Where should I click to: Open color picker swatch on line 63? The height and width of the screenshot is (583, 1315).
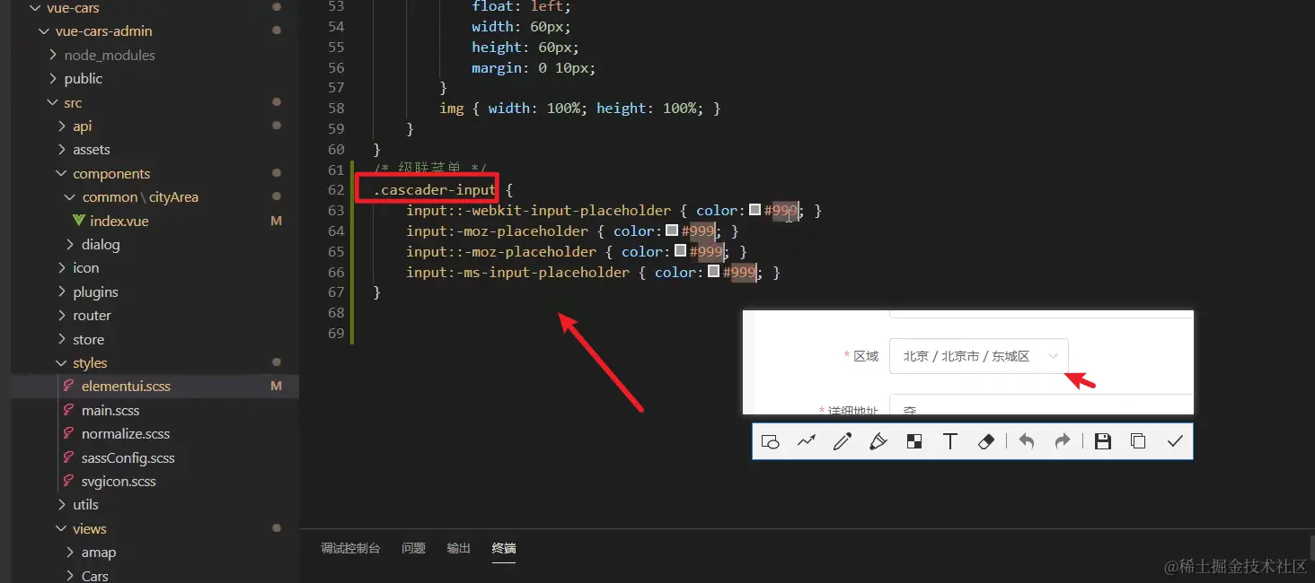(x=755, y=210)
